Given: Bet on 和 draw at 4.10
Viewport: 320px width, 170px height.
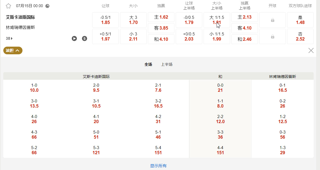Looking at the screenshot, I should click(x=161, y=39).
